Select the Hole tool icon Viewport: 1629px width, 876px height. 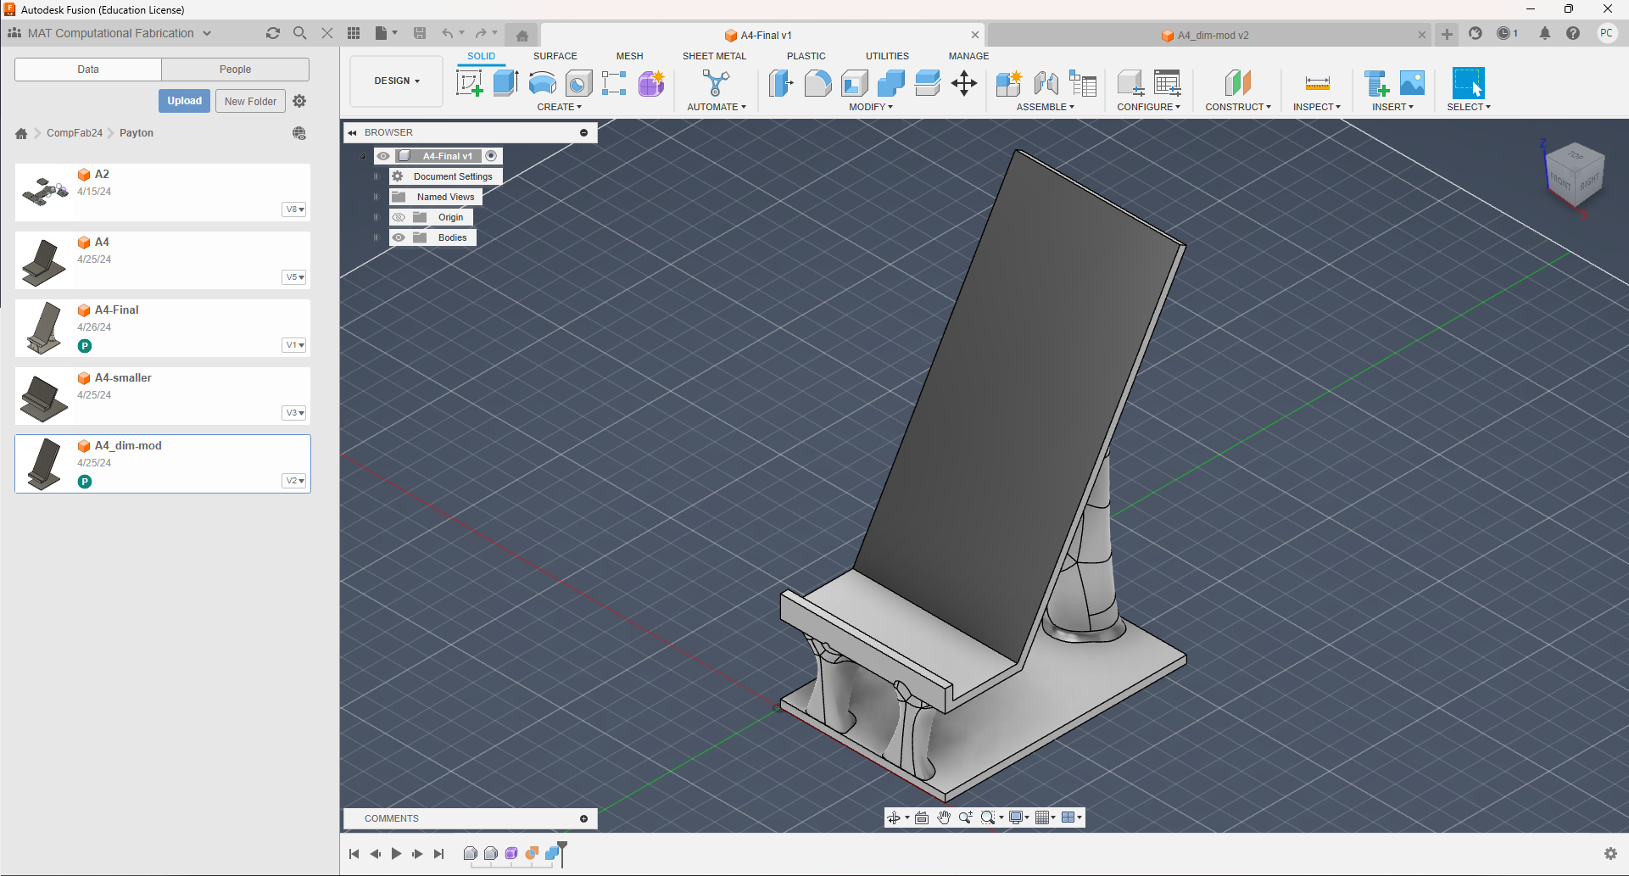coord(578,83)
